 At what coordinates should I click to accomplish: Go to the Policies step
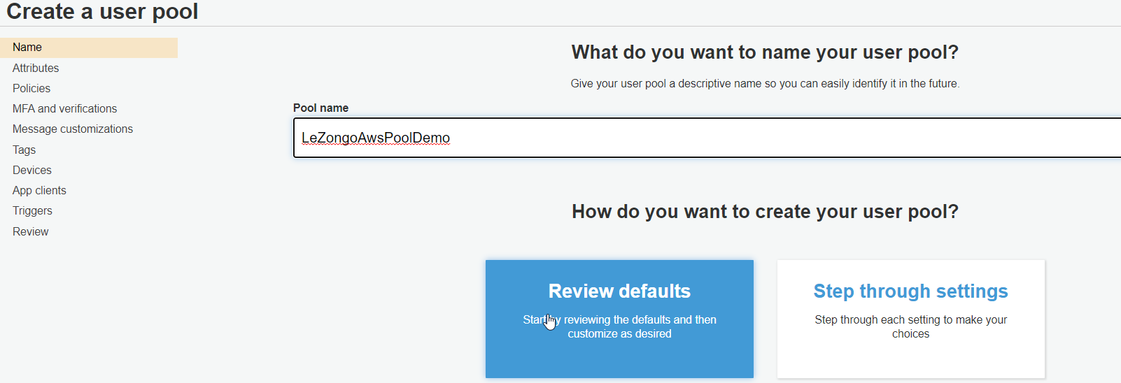coord(31,88)
